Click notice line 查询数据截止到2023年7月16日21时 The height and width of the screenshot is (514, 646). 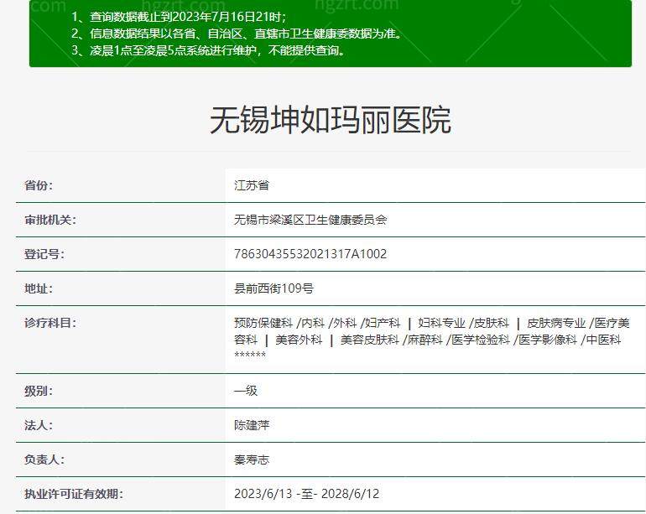(179, 17)
